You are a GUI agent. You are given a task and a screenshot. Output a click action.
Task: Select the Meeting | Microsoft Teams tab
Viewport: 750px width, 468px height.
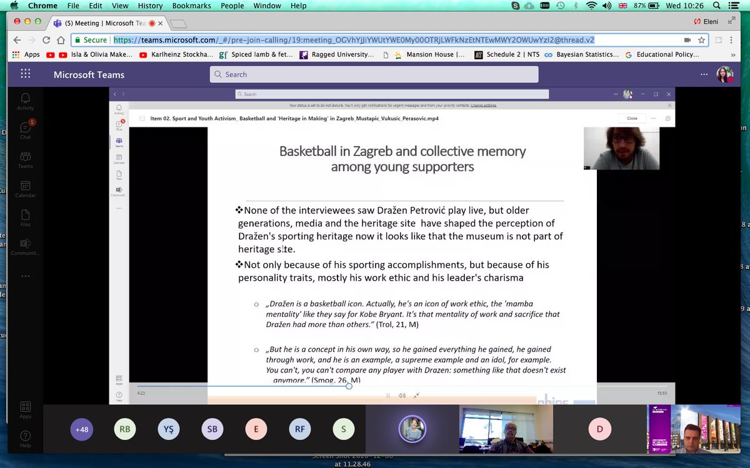click(x=106, y=23)
